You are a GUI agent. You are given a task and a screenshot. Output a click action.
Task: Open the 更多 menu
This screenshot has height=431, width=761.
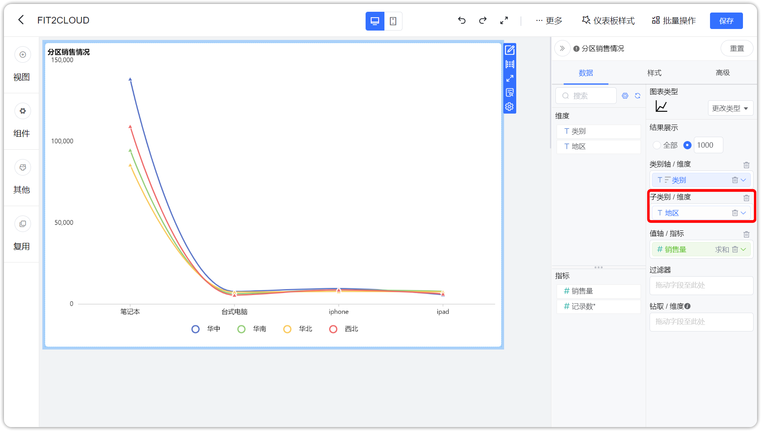[549, 21]
